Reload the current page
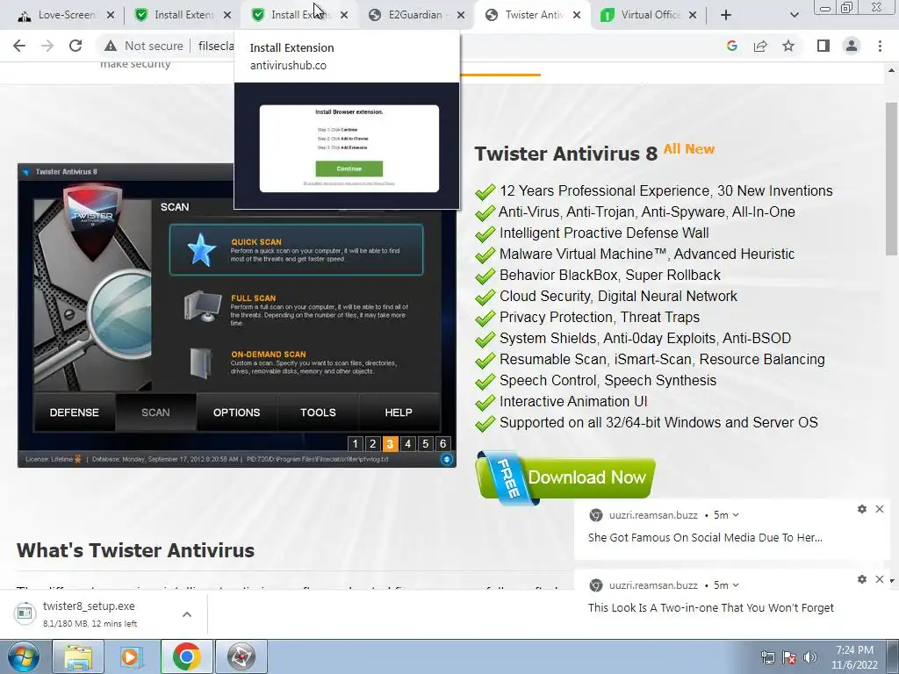Image resolution: width=899 pixels, height=674 pixels. [x=76, y=46]
